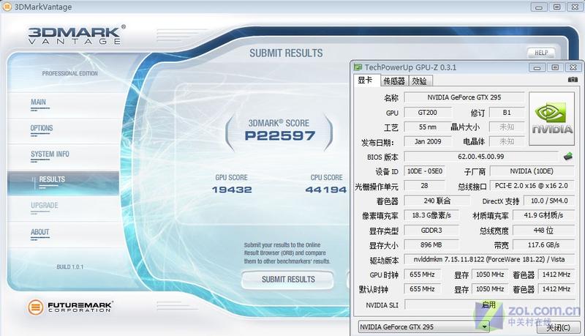The height and width of the screenshot is (336, 585).
Task: Click the memory size field 896 MB
Action: click(431, 245)
